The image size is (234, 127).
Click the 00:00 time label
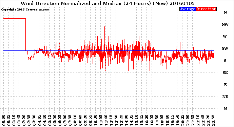4,120
